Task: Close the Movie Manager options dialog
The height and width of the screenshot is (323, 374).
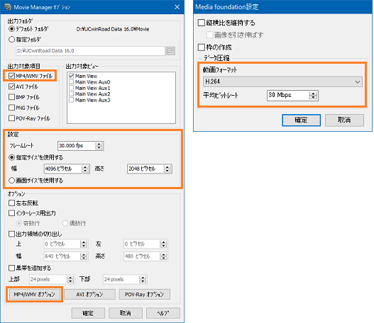Action: [177, 7]
